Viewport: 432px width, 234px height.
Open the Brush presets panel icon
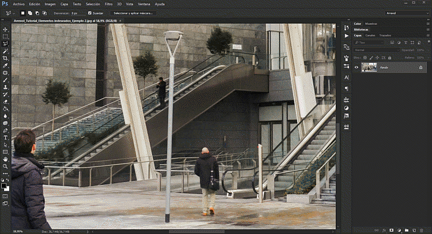click(346, 66)
